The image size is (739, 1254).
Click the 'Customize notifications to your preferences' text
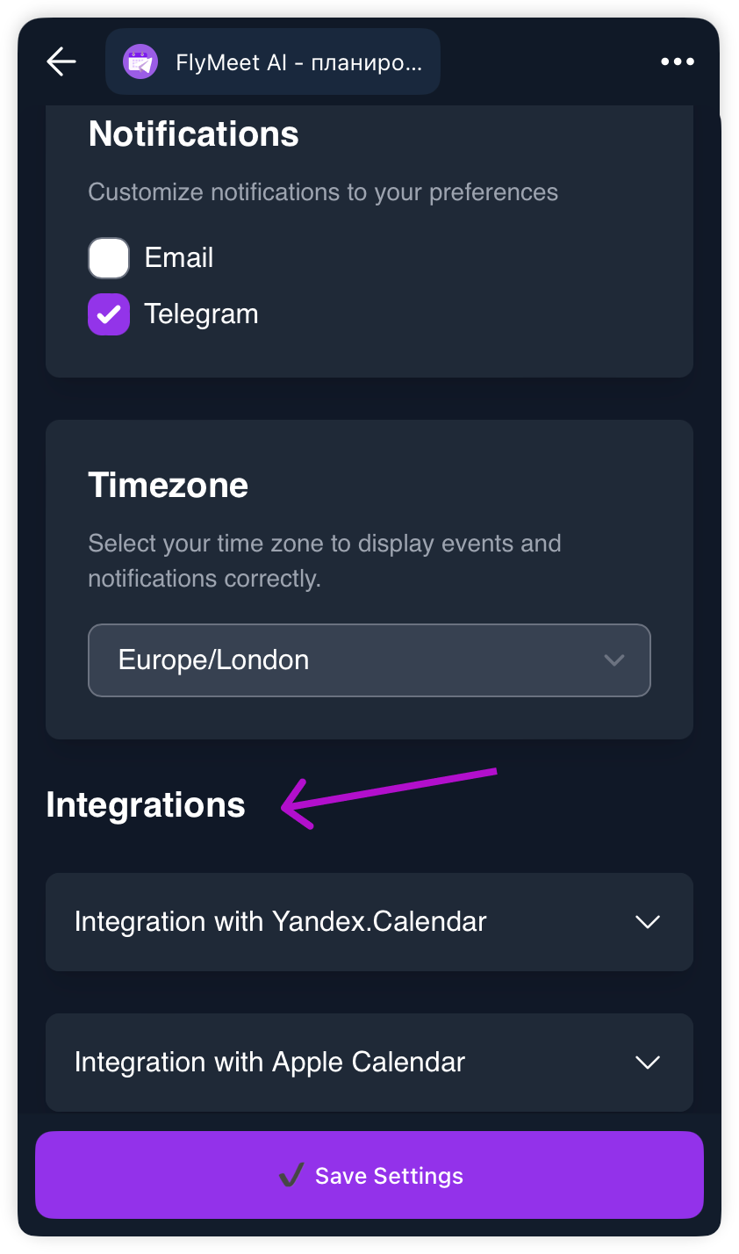(x=323, y=192)
